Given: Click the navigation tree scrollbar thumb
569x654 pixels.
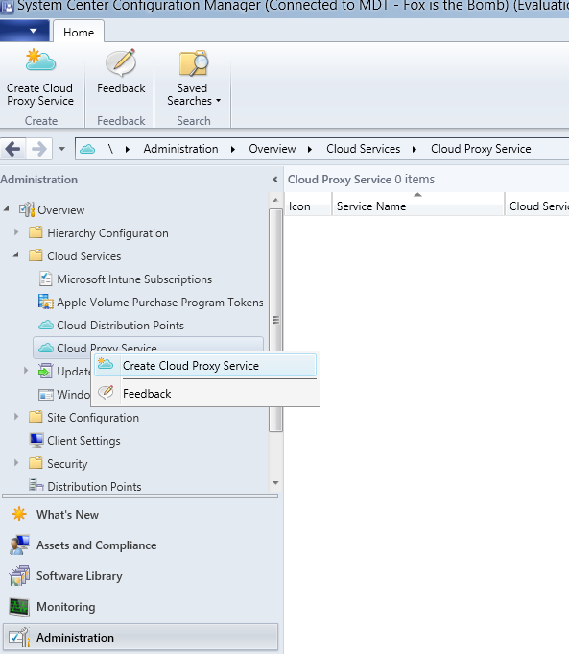Looking at the screenshot, I should click(x=275, y=320).
